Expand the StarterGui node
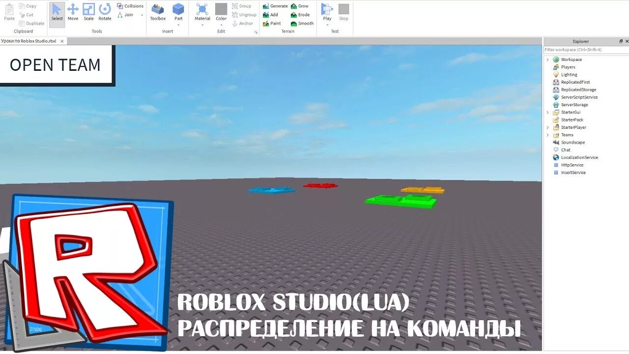Image resolution: width=629 pixels, height=354 pixels. coord(547,112)
